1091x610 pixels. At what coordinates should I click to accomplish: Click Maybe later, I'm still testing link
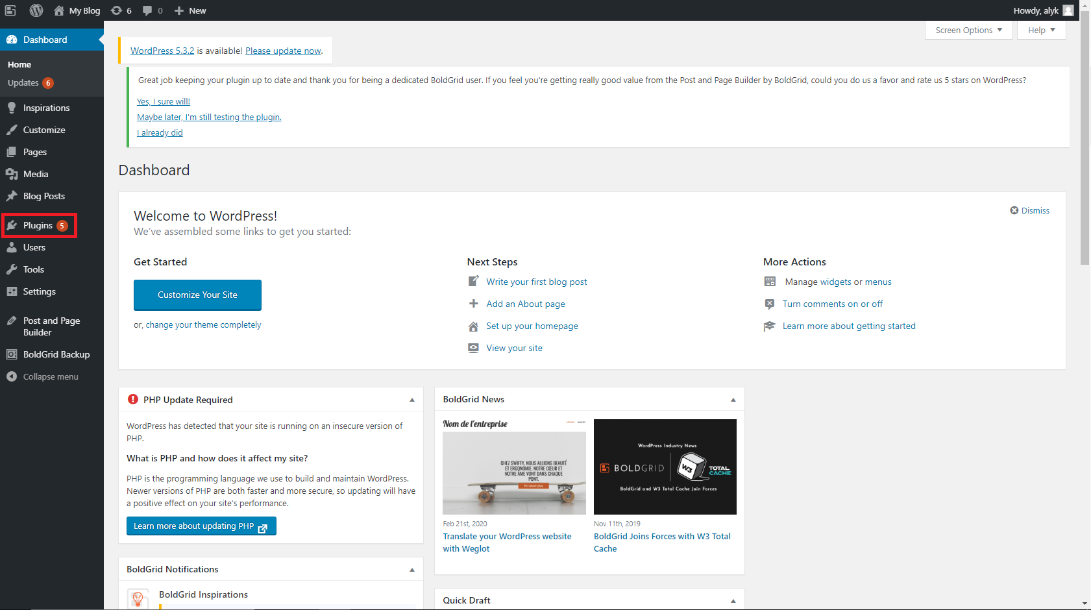point(209,117)
